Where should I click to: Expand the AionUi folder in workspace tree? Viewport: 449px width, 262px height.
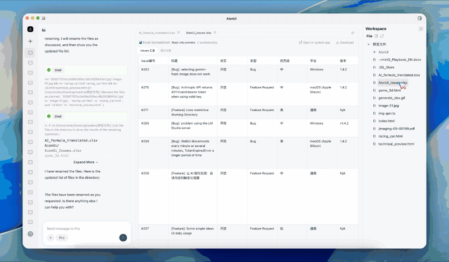click(x=374, y=52)
